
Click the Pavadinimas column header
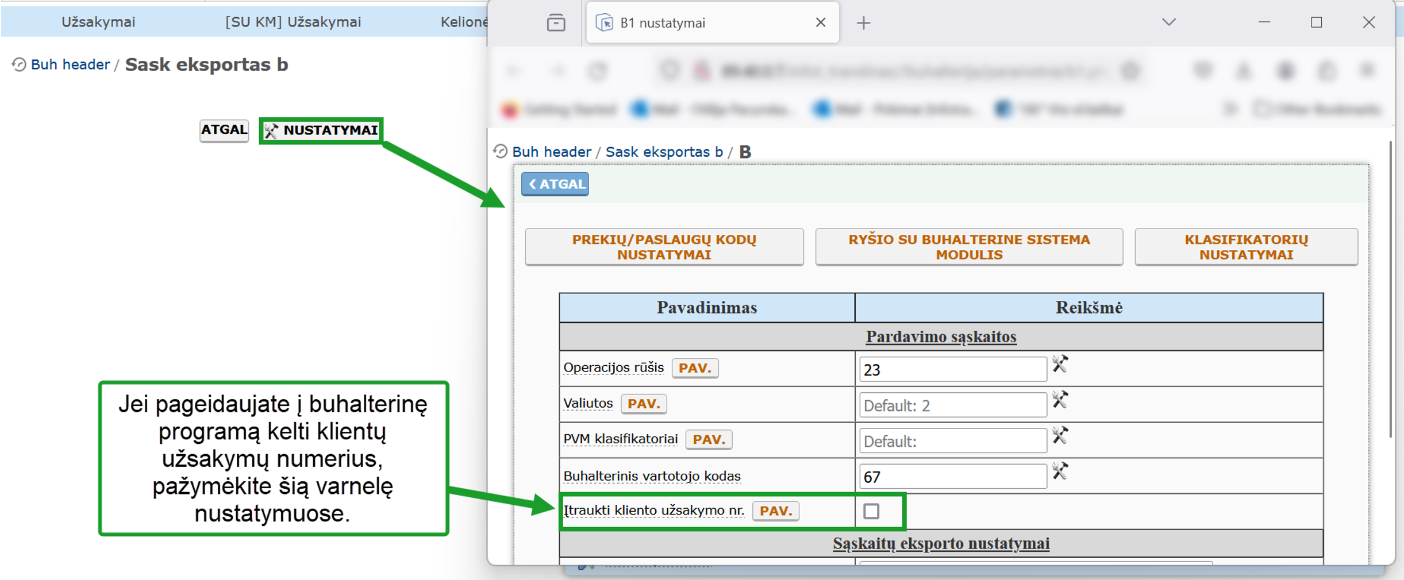(x=707, y=308)
